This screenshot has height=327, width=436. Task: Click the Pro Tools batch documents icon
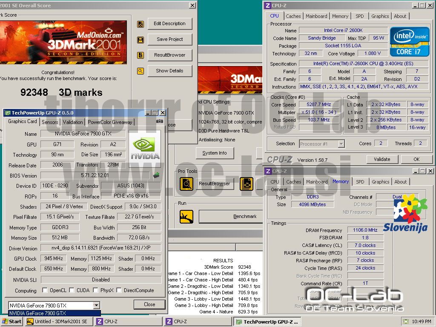click(247, 184)
